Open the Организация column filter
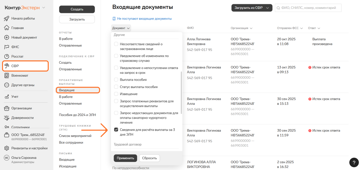This screenshot has width=360, height=170. pos(251,28)
